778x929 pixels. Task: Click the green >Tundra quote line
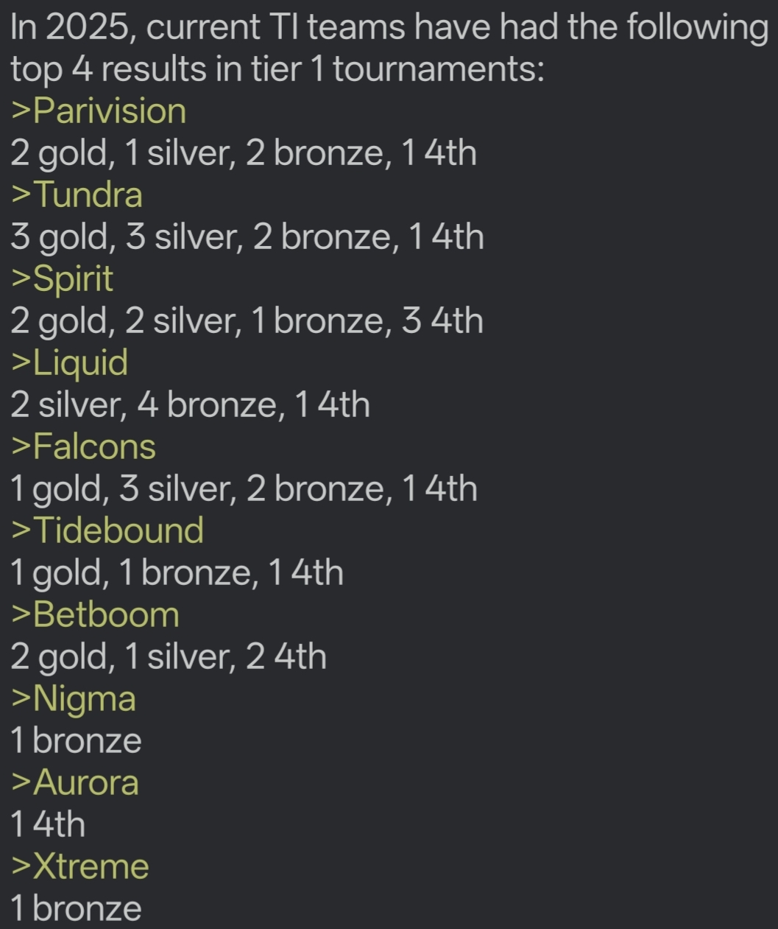coord(77,194)
